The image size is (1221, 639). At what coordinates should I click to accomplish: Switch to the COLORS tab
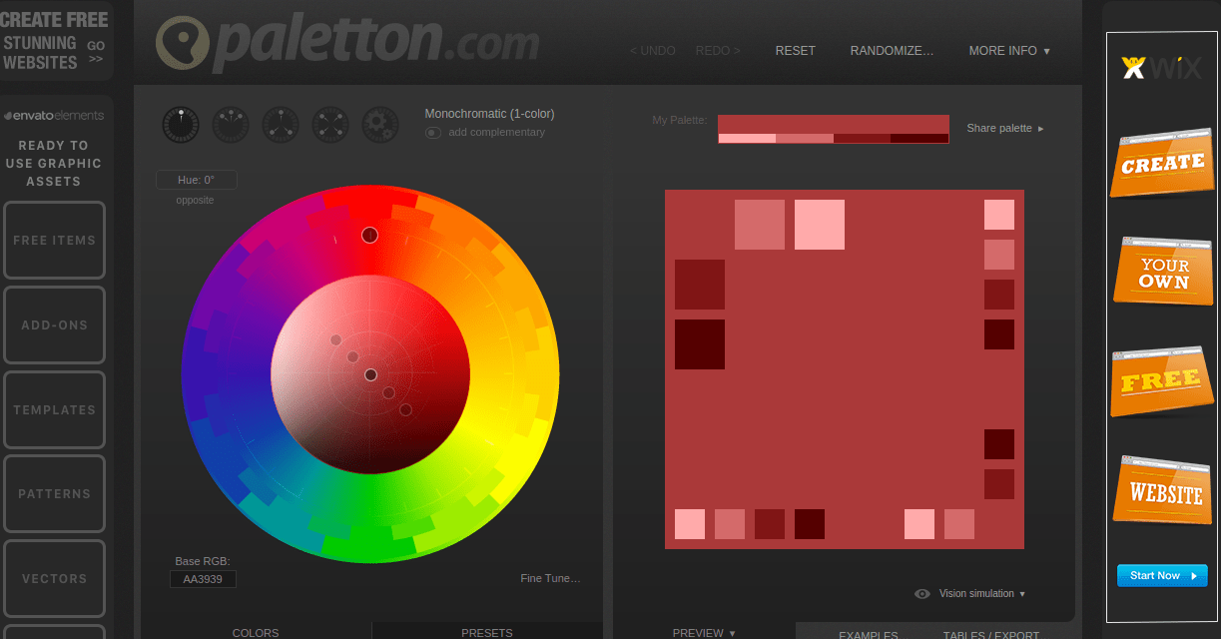[x=256, y=632]
